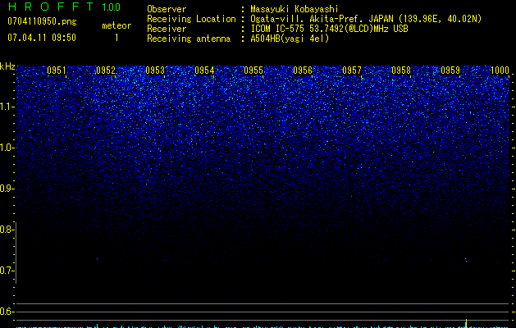Select the meteor count value 1
This screenshot has width=516, height=328.
(116, 38)
